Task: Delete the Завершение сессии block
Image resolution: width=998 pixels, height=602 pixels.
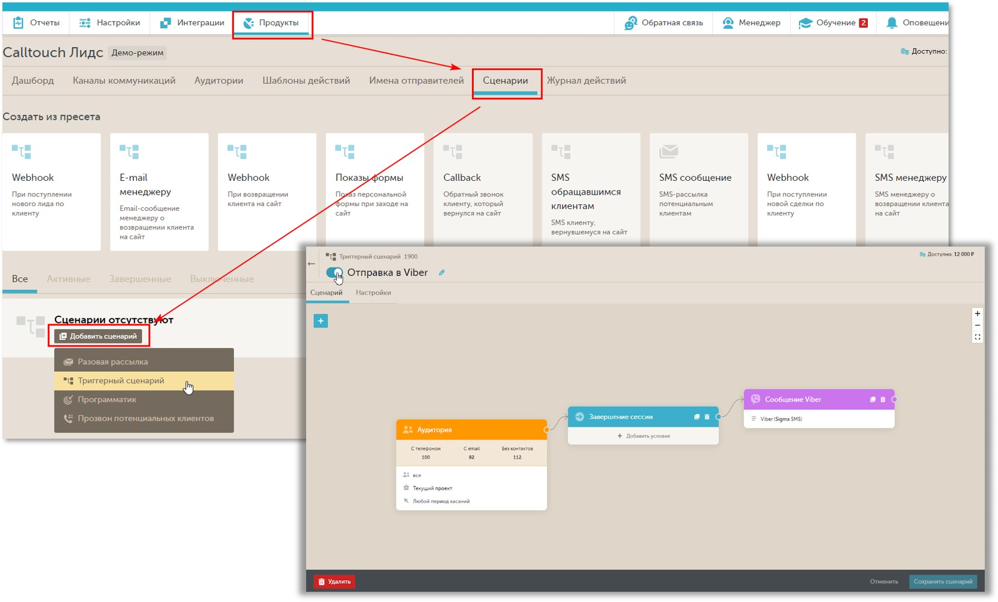Action: coord(707,417)
